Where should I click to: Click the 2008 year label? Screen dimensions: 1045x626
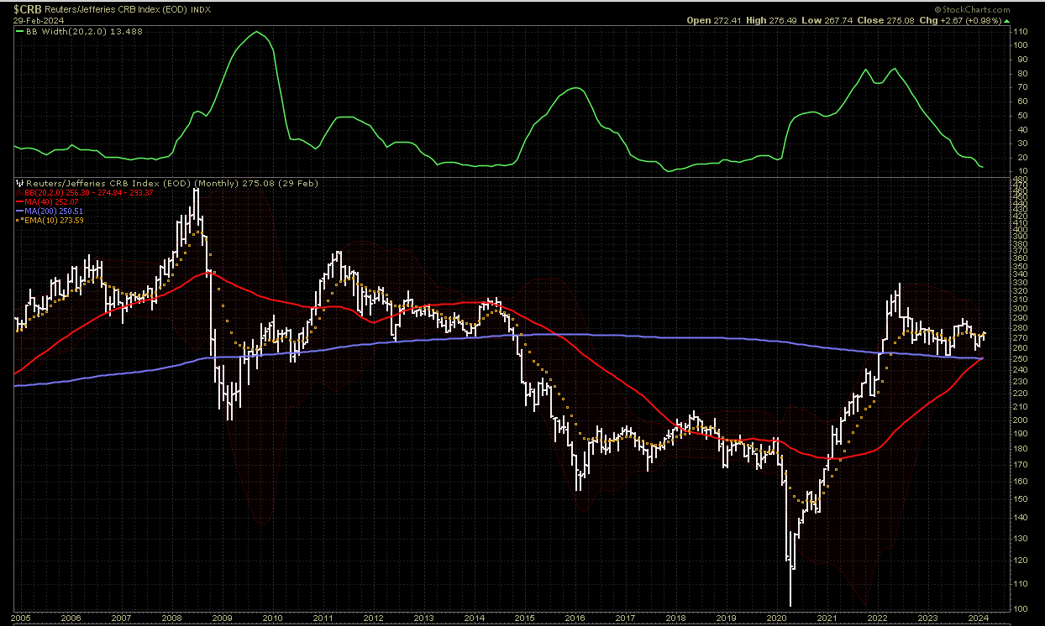click(171, 618)
